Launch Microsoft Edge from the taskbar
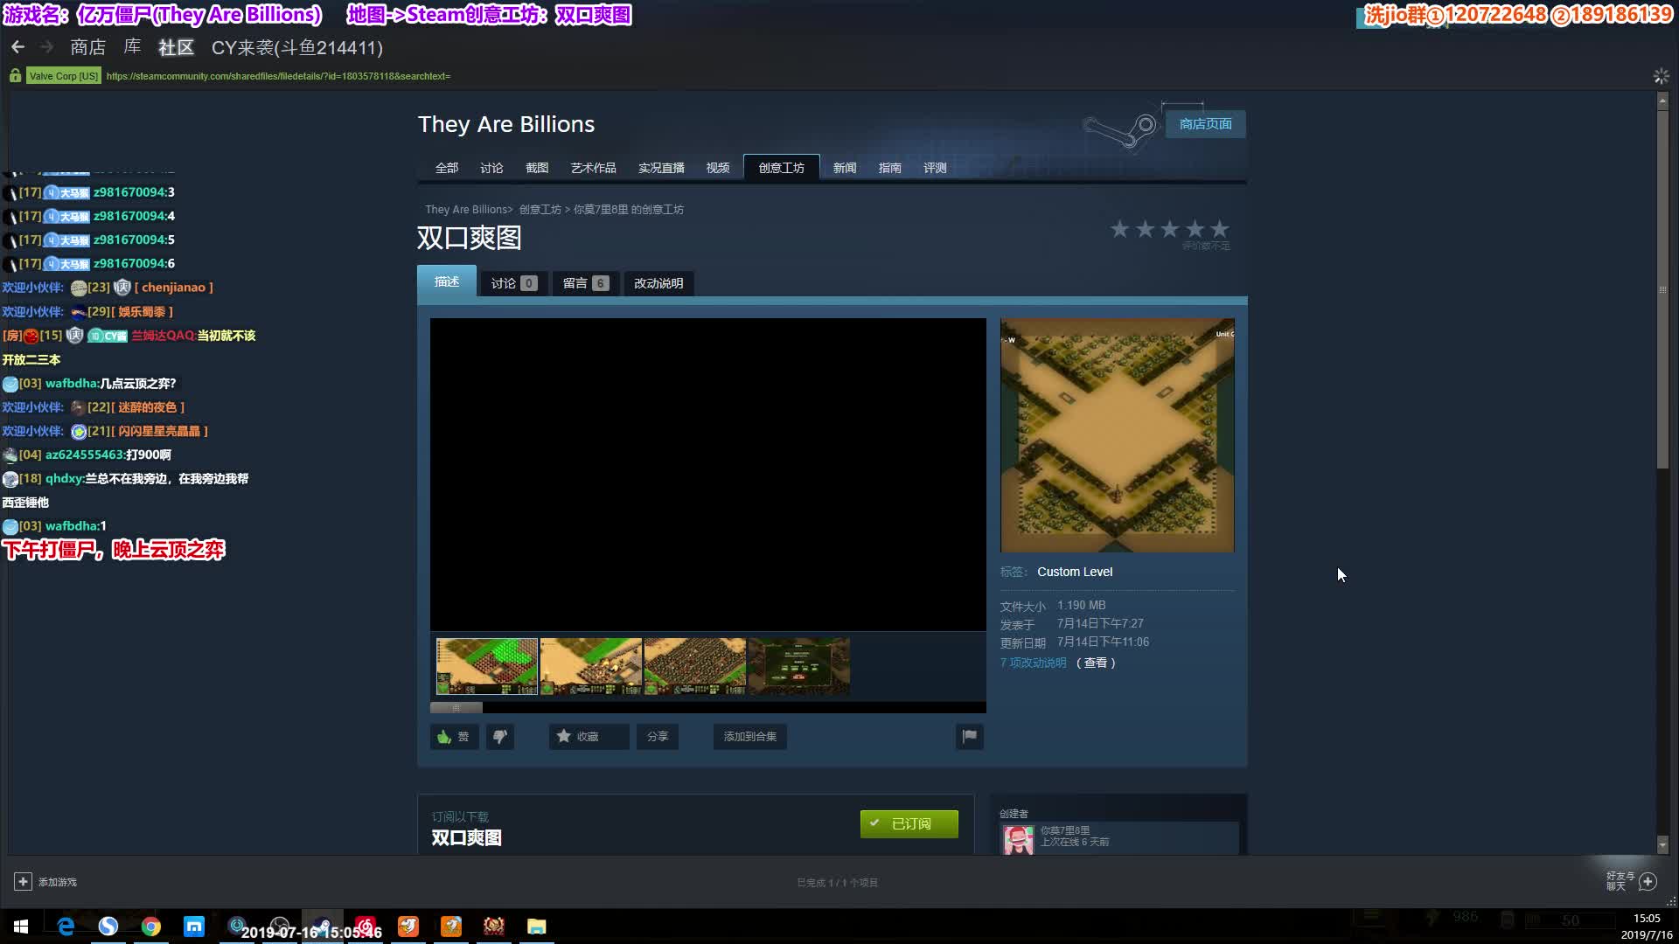1679x944 pixels. (x=66, y=927)
